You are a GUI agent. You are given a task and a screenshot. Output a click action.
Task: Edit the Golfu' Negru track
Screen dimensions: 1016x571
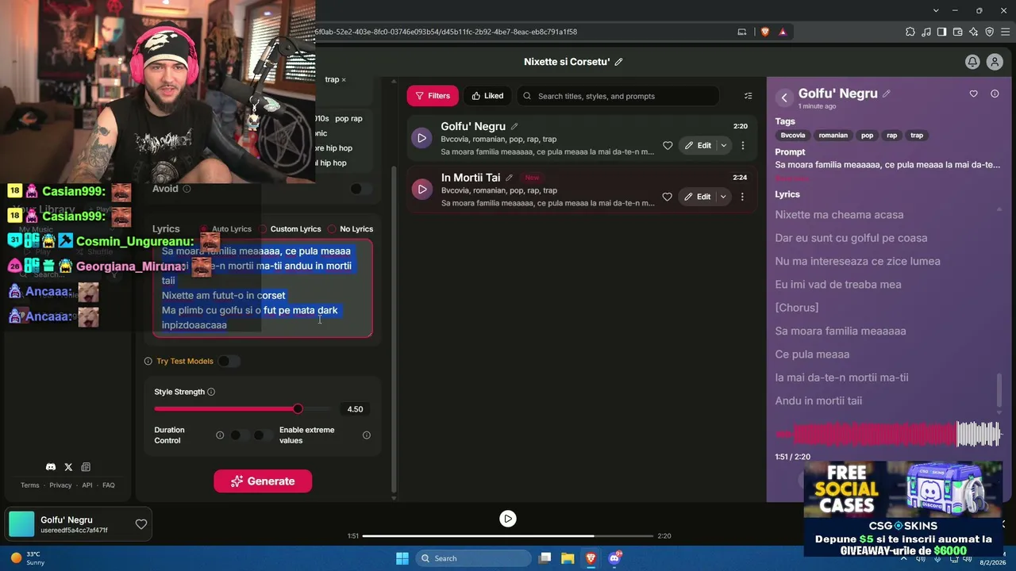(x=698, y=145)
